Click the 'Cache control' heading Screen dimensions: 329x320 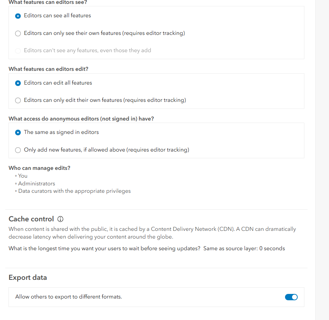click(x=31, y=219)
